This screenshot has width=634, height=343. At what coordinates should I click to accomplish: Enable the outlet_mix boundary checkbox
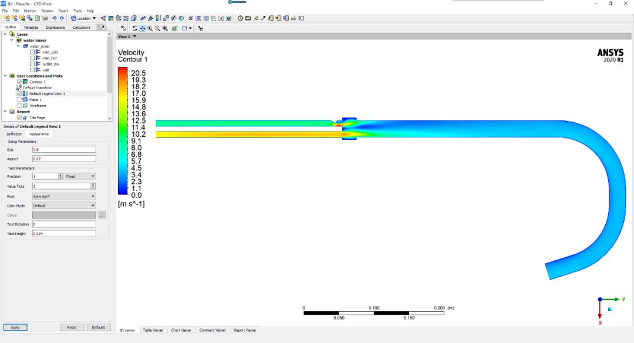pos(32,64)
